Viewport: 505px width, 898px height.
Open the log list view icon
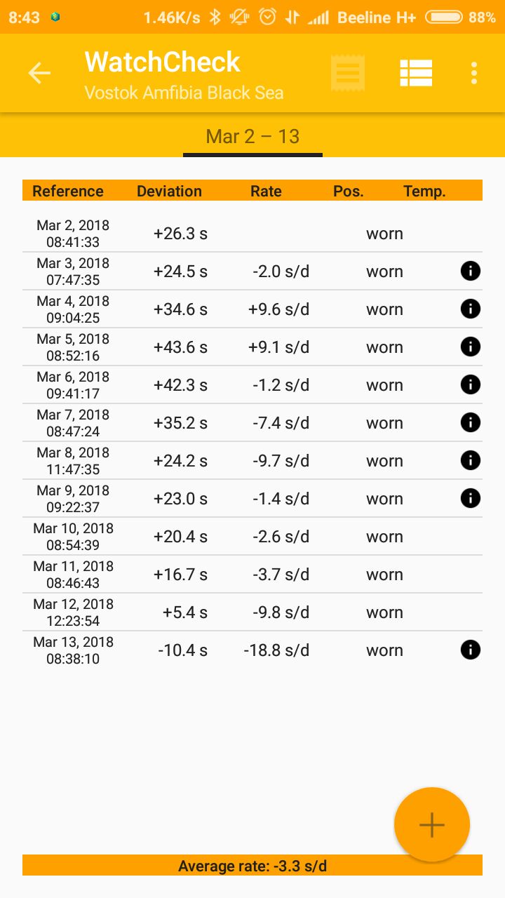416,73
